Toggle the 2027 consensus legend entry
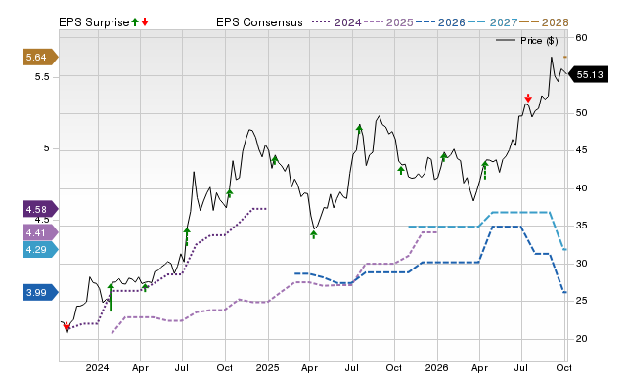Viewport: 626px width, 373px height. point(493,22)
